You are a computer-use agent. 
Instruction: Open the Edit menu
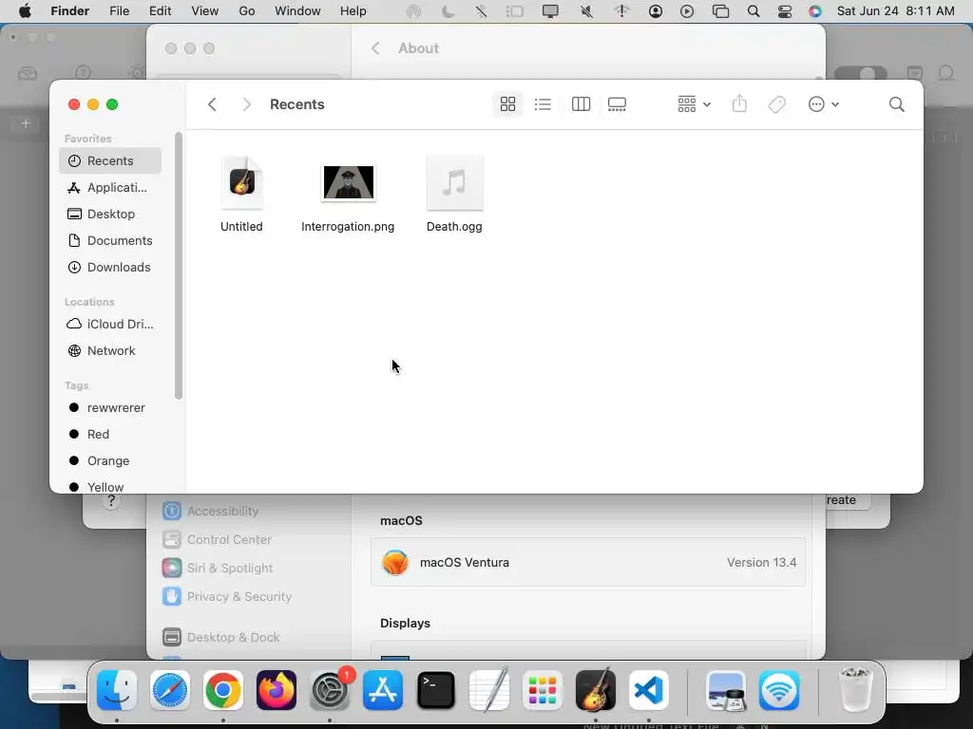click(x=160, y=11)
